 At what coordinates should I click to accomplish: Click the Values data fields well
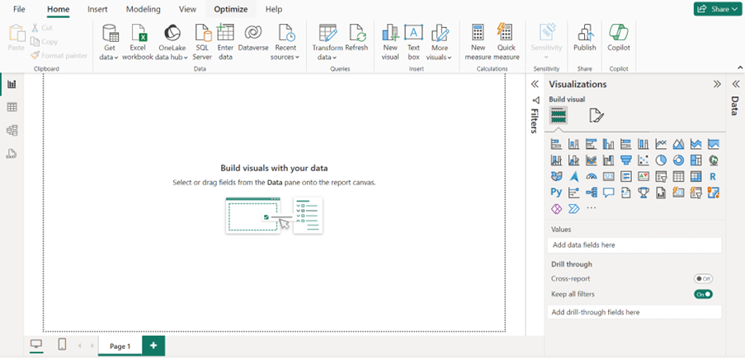point(634,245)
